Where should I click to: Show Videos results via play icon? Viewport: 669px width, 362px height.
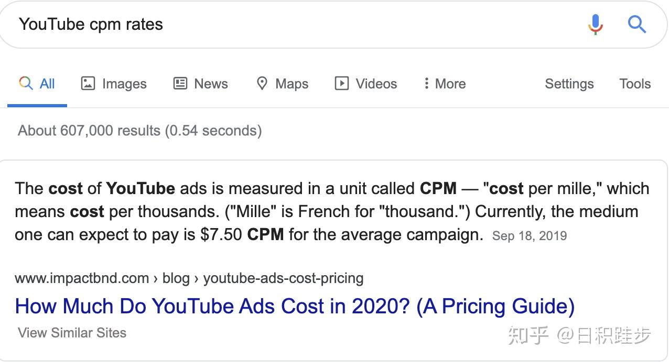click(342, 84)
